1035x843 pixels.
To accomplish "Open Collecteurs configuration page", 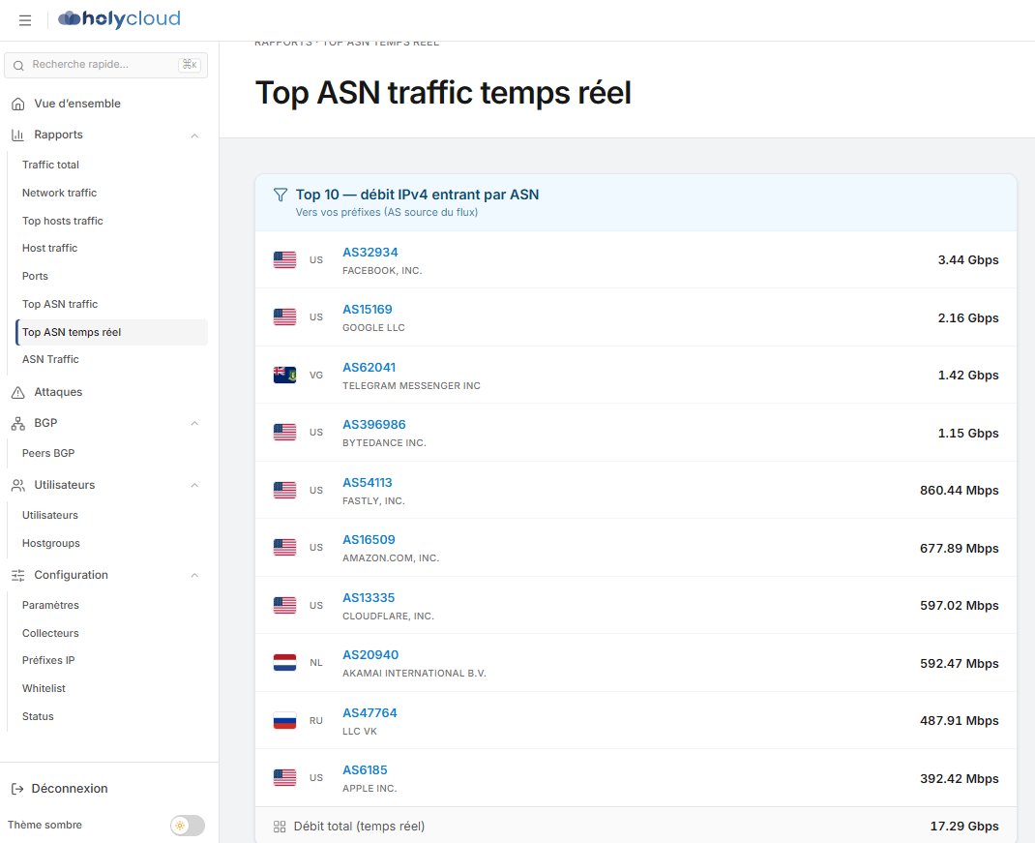I will (51, 633).
